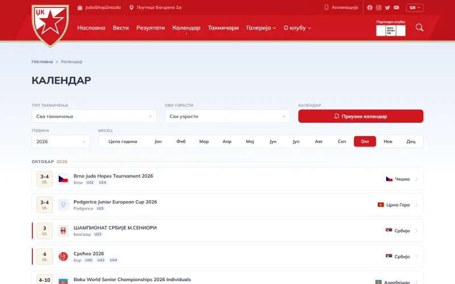Open the Такмичари menu item
455x284 pixels.
point(223,28)
